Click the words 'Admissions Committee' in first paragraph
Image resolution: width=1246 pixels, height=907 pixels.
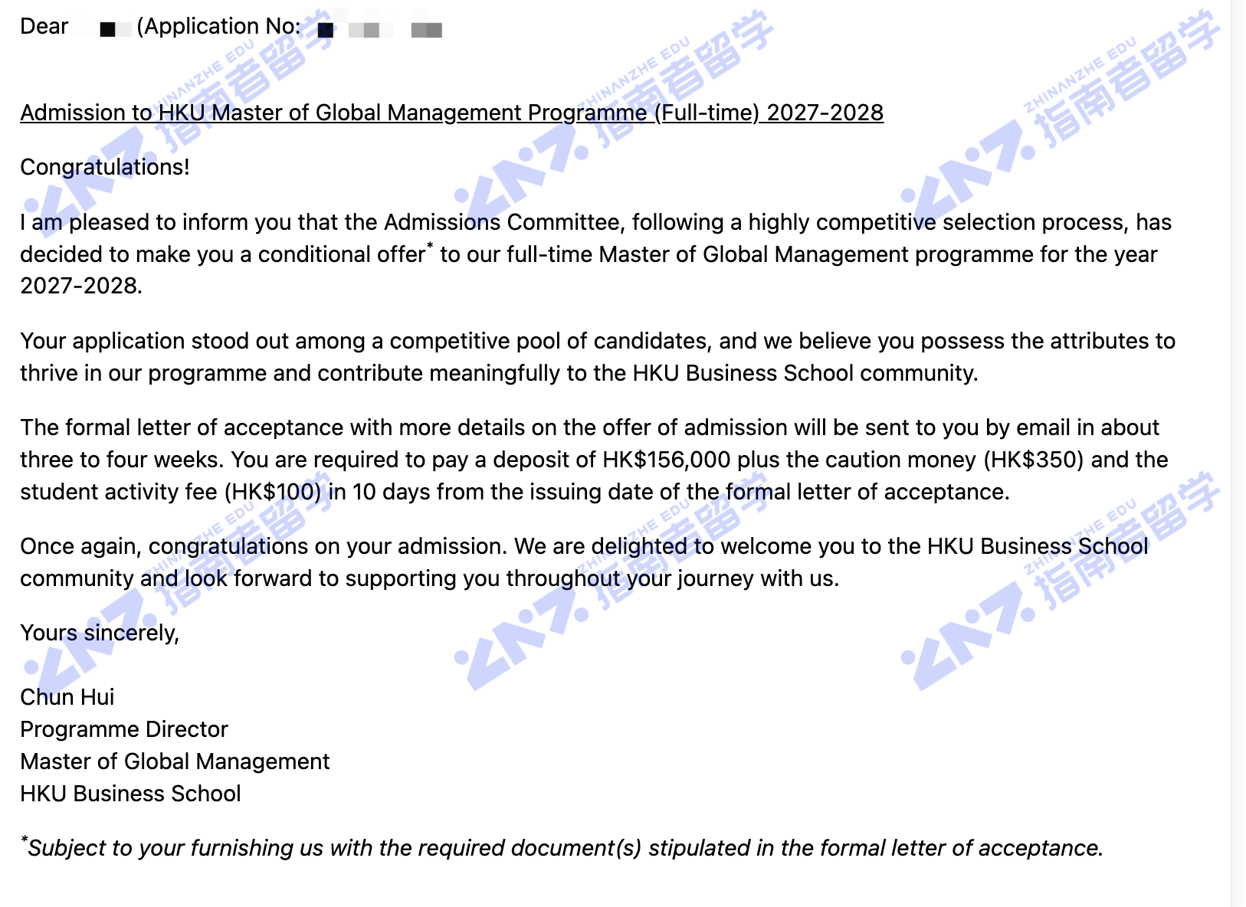click(x=502, y=222)
